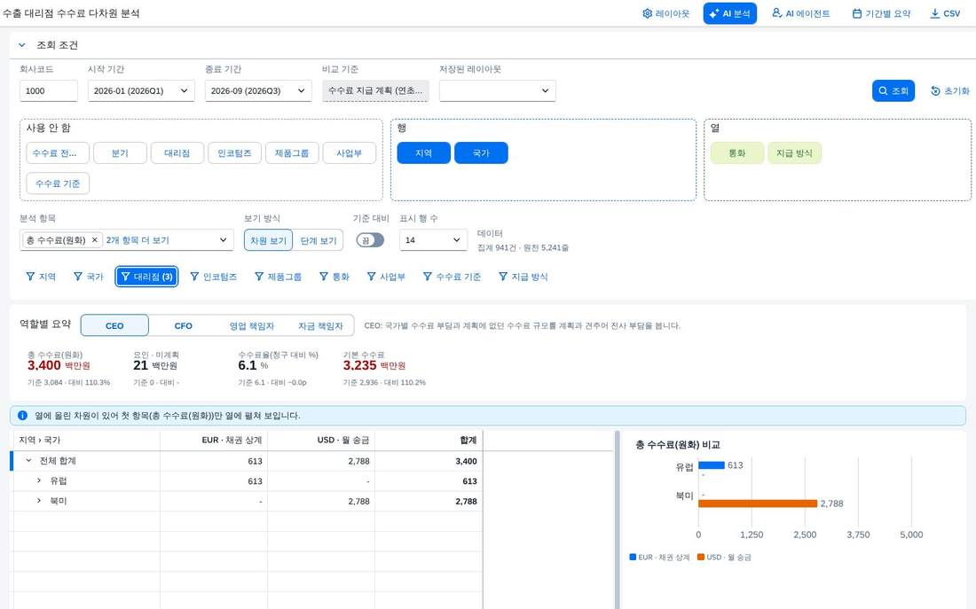Image resolution: width=976 pixels, height=609 pixels.
Task: Open the 시작 기간 dropdown
Action: coord(141,90)
